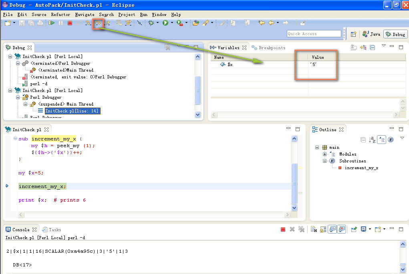Toggle Pin Console
This screenshot has width=409, height=274.
(354, 230)
